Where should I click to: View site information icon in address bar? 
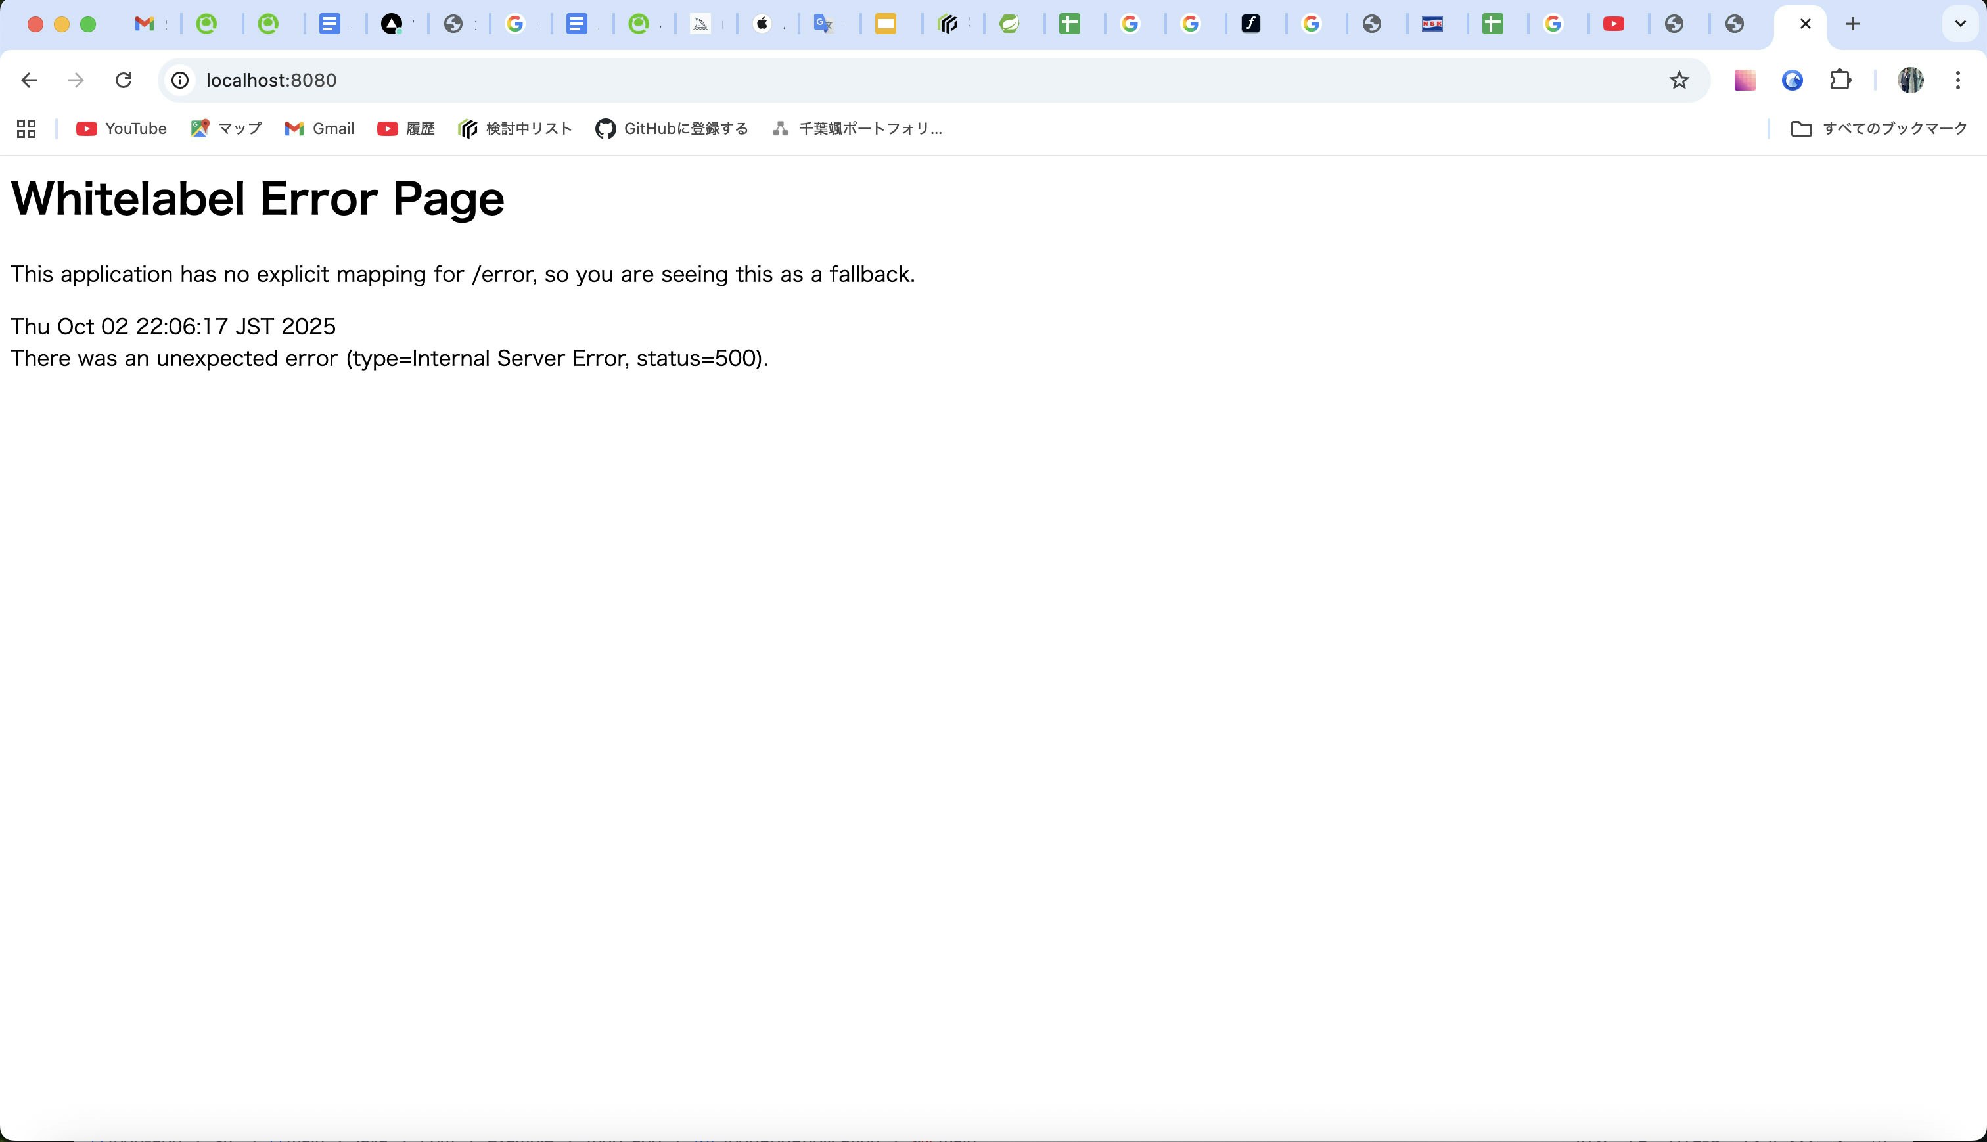(x=180, y=80)
